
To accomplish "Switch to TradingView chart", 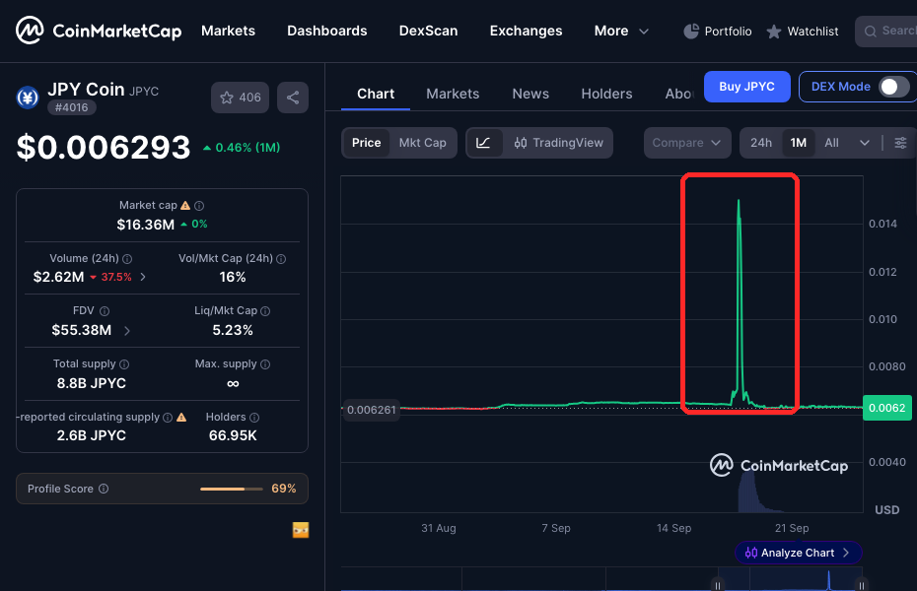I will tap(558, 143).
